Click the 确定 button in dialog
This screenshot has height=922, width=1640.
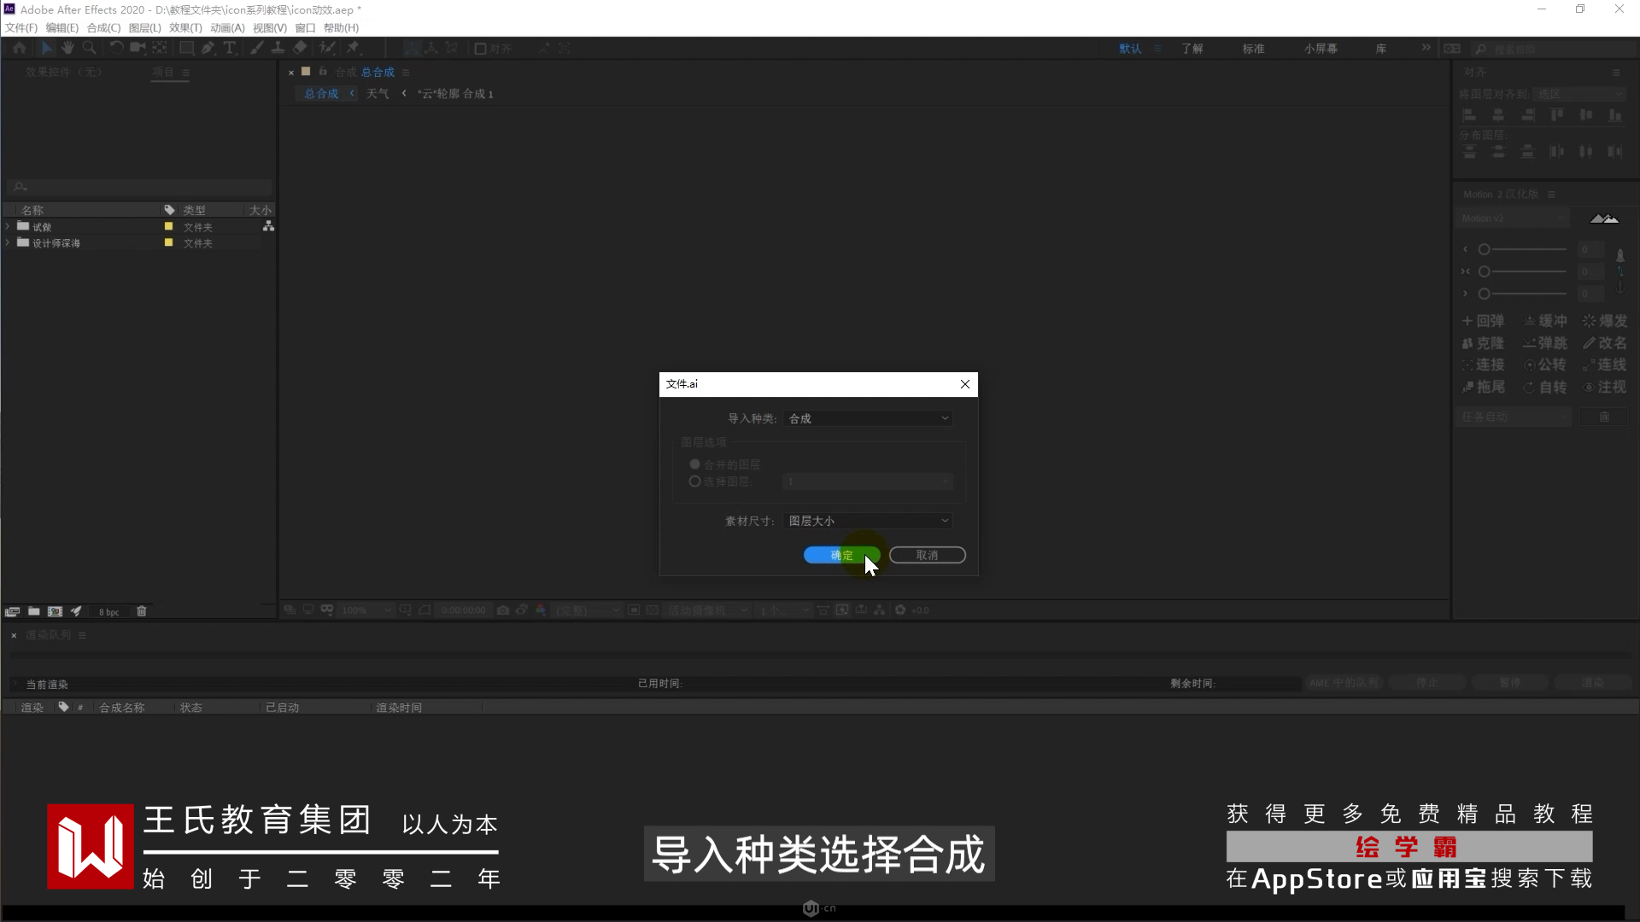(841, 555)
